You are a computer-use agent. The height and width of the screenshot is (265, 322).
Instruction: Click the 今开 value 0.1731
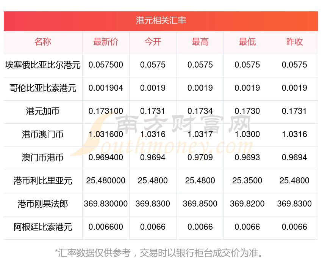pos(153,111)
